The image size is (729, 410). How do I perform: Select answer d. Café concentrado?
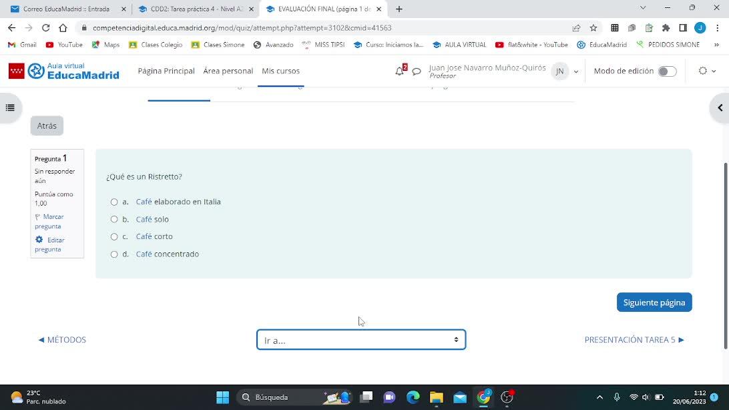pos(114,254)
